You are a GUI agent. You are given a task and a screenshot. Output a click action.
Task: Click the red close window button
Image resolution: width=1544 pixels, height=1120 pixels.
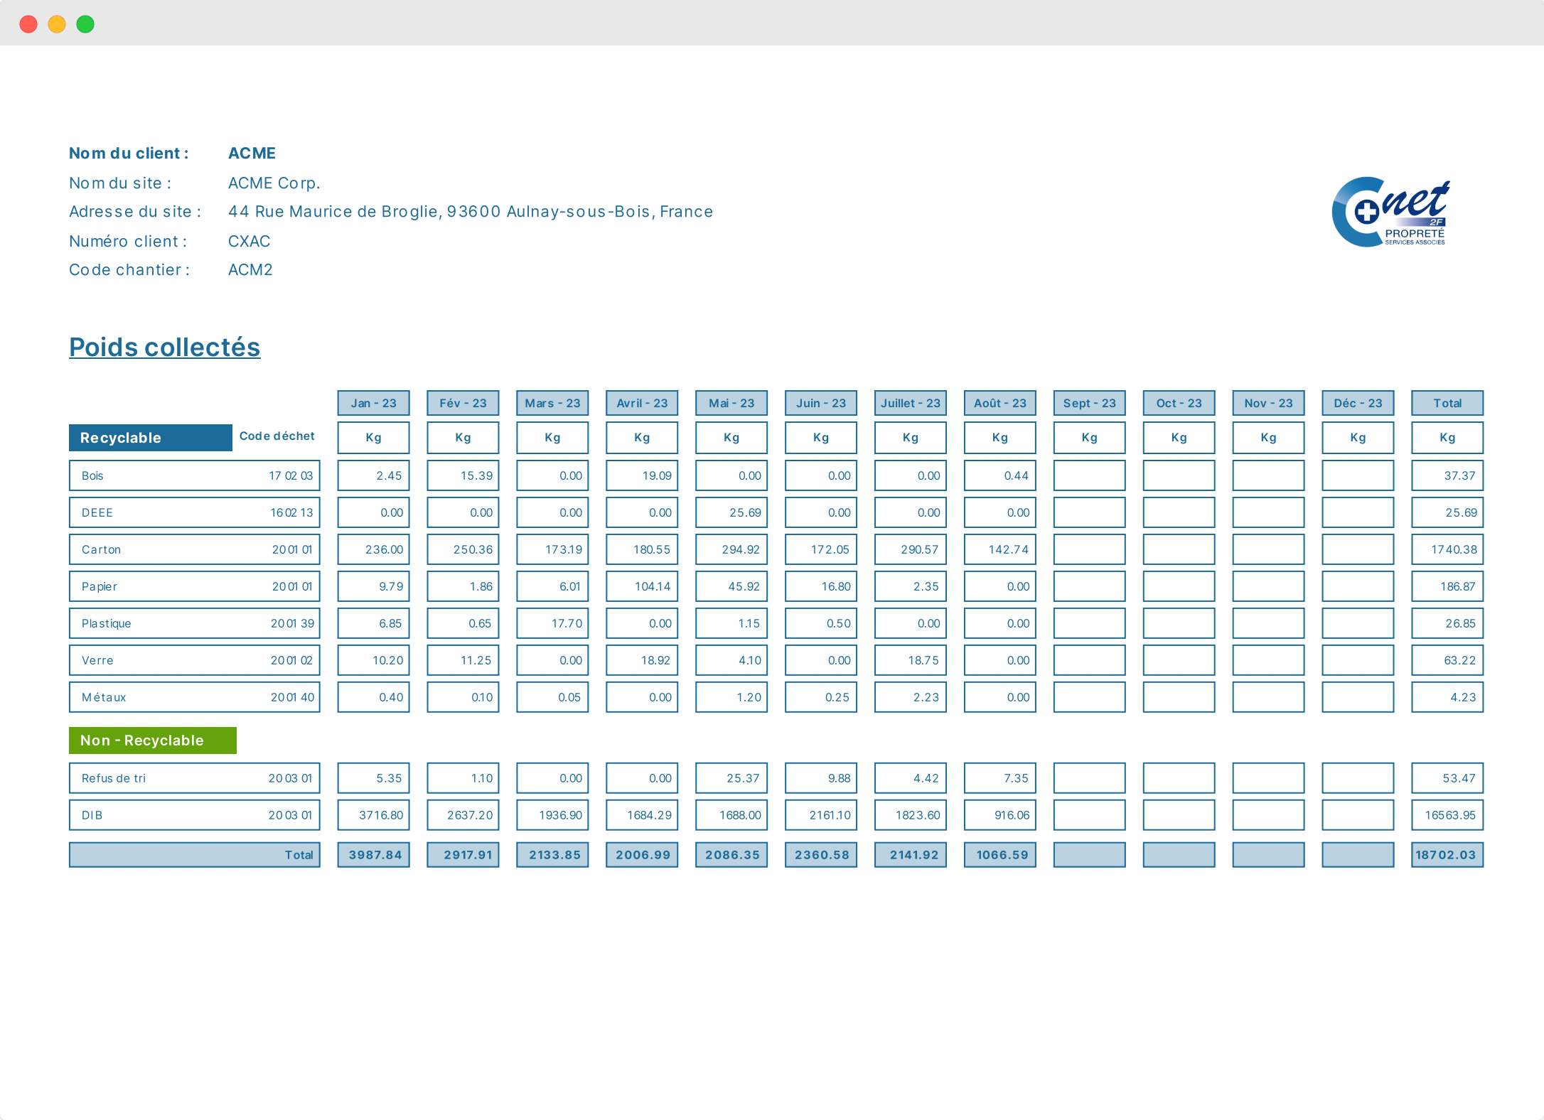pyautogui.click(x=28, y=24)
